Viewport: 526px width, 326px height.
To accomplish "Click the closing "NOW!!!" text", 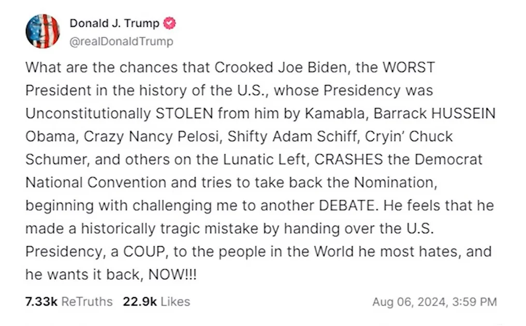I will [172, 275].
